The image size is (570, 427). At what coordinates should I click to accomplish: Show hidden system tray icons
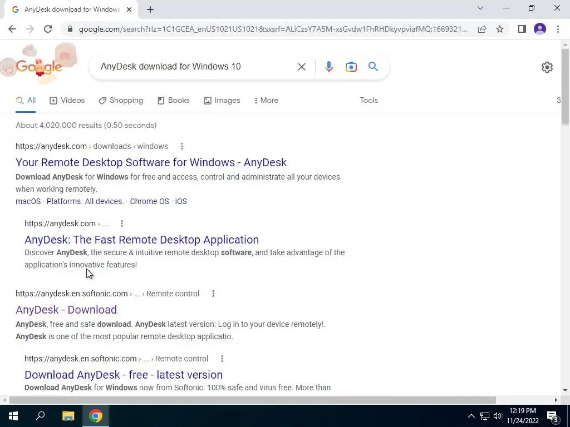(x=471, y=416)
